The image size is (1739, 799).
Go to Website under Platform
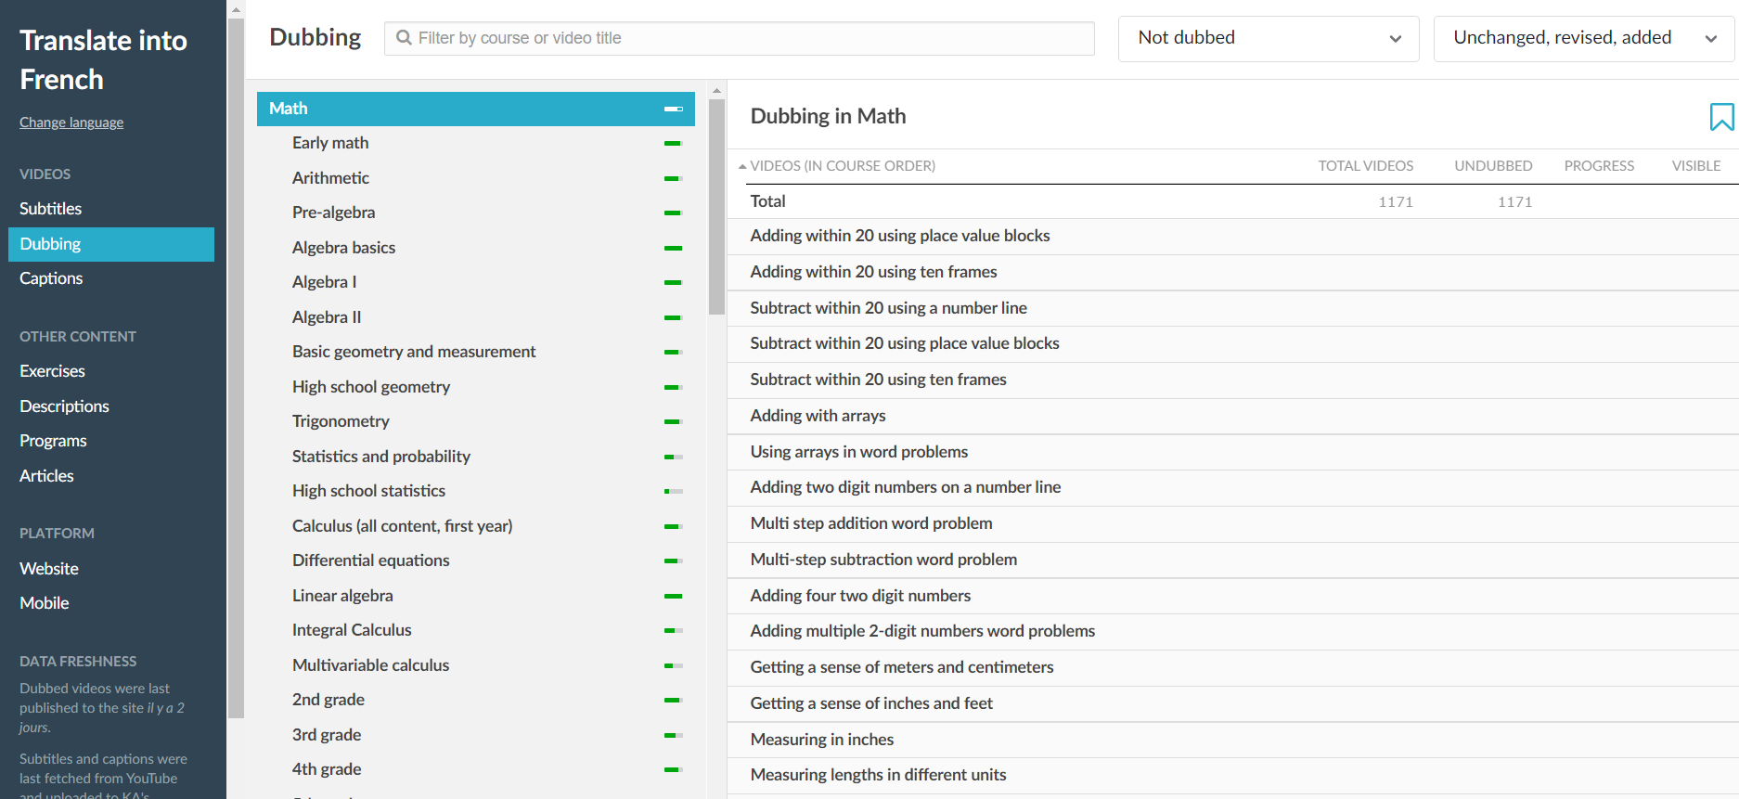tap(49, 569)
